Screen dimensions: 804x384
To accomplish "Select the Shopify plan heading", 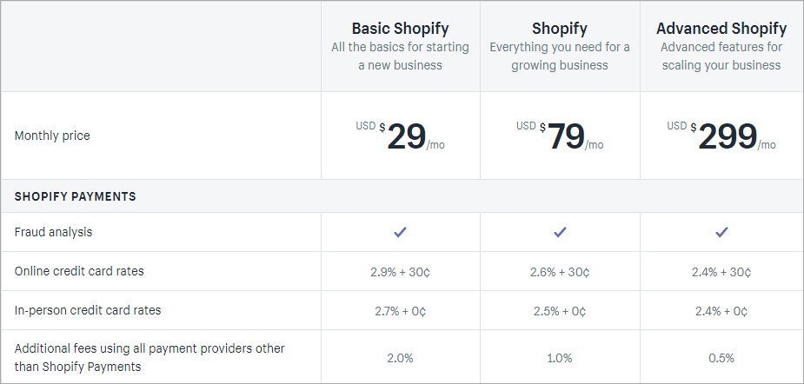I will pos(560,29).
